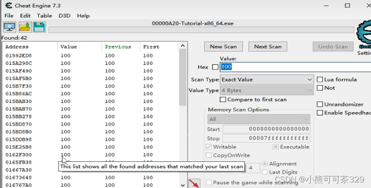Click the red arrow add address icon

click(x=194, y=183)
